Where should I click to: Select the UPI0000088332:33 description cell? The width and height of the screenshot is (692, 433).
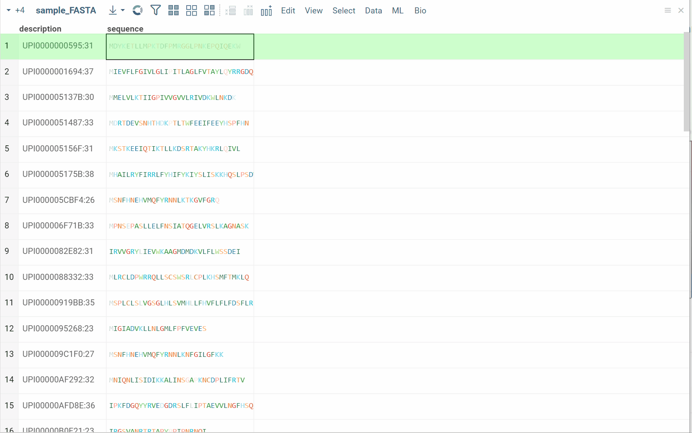(x=58, y=277)
